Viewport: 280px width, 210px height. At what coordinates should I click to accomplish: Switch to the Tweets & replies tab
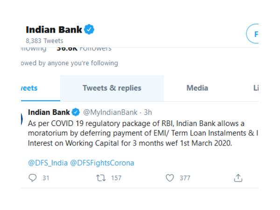(x=112, y=88)
